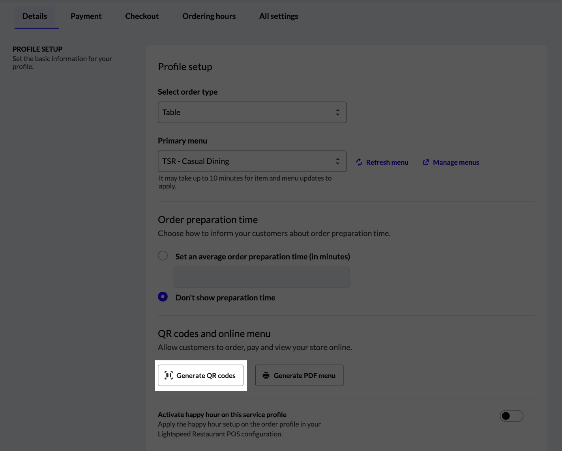Click the external link icon beside Manage menus
562x451 pixels.
coord(426,162)
